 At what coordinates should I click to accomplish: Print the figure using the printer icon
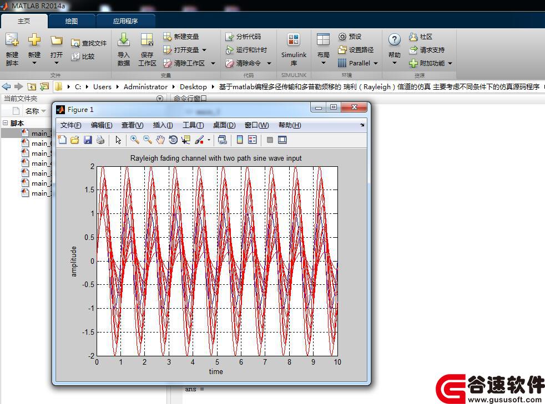pos(100,140)
